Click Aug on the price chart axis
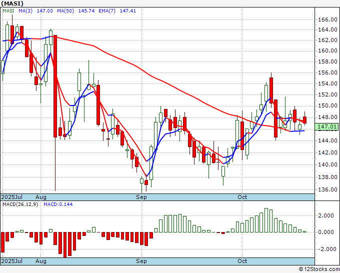 point(41,197)
